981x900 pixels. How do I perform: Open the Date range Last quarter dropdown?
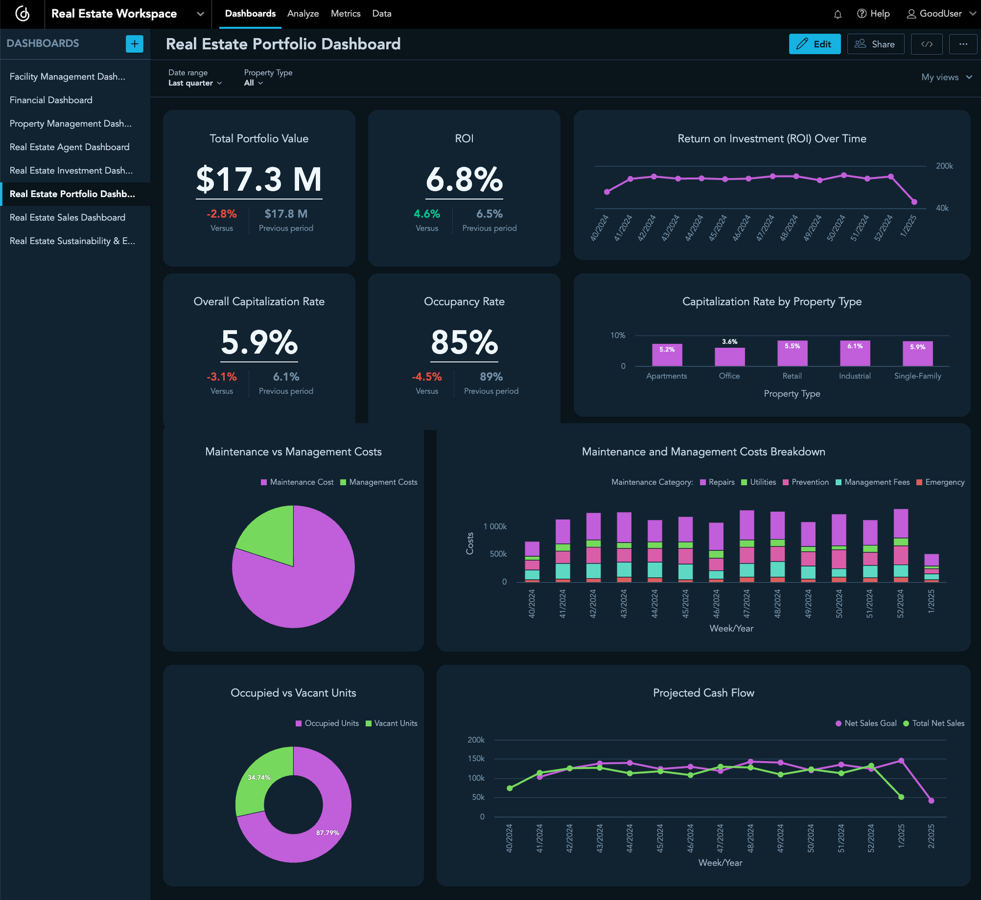click(x=195, y=83)
